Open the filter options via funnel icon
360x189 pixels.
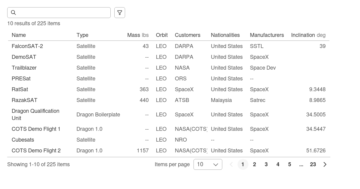click(x=120, y=12)
